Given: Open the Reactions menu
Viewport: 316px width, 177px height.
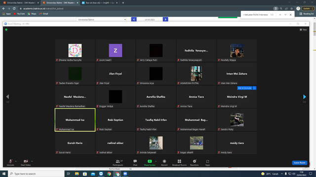Looking at the screenshot, I should [195, 162].
